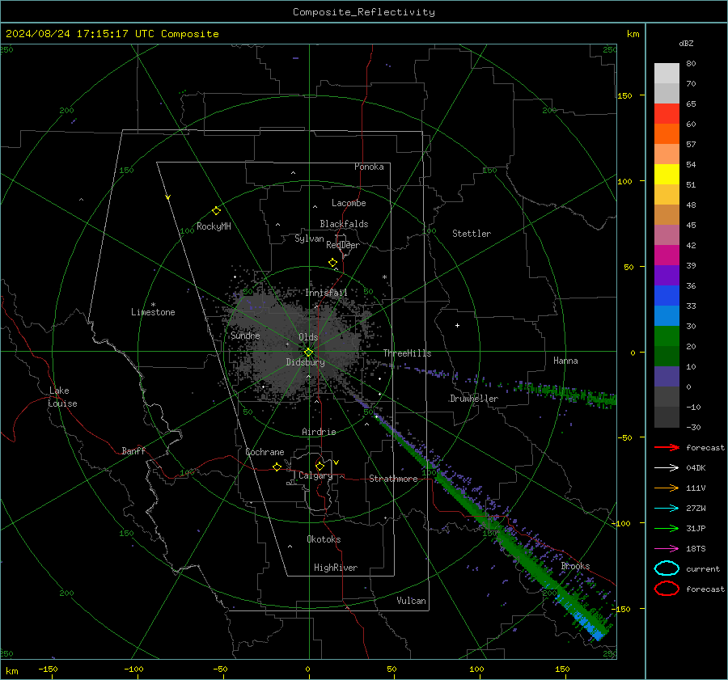
Task: Click the Limestone label
Action: [153, 312]
